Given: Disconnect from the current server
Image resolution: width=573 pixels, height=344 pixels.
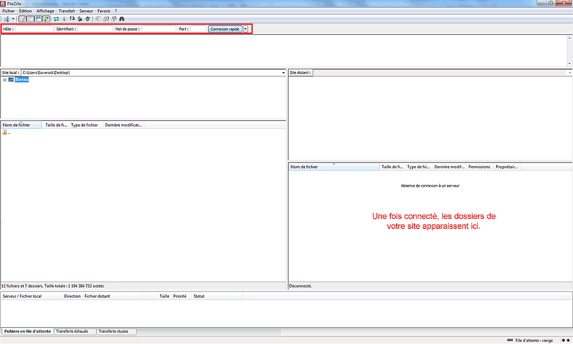Looking at the screenshot, I should (80, 19).
